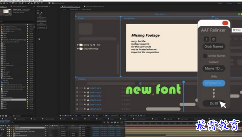Open the Replace 'Movie TO ...' dropdown

point(214,68)
